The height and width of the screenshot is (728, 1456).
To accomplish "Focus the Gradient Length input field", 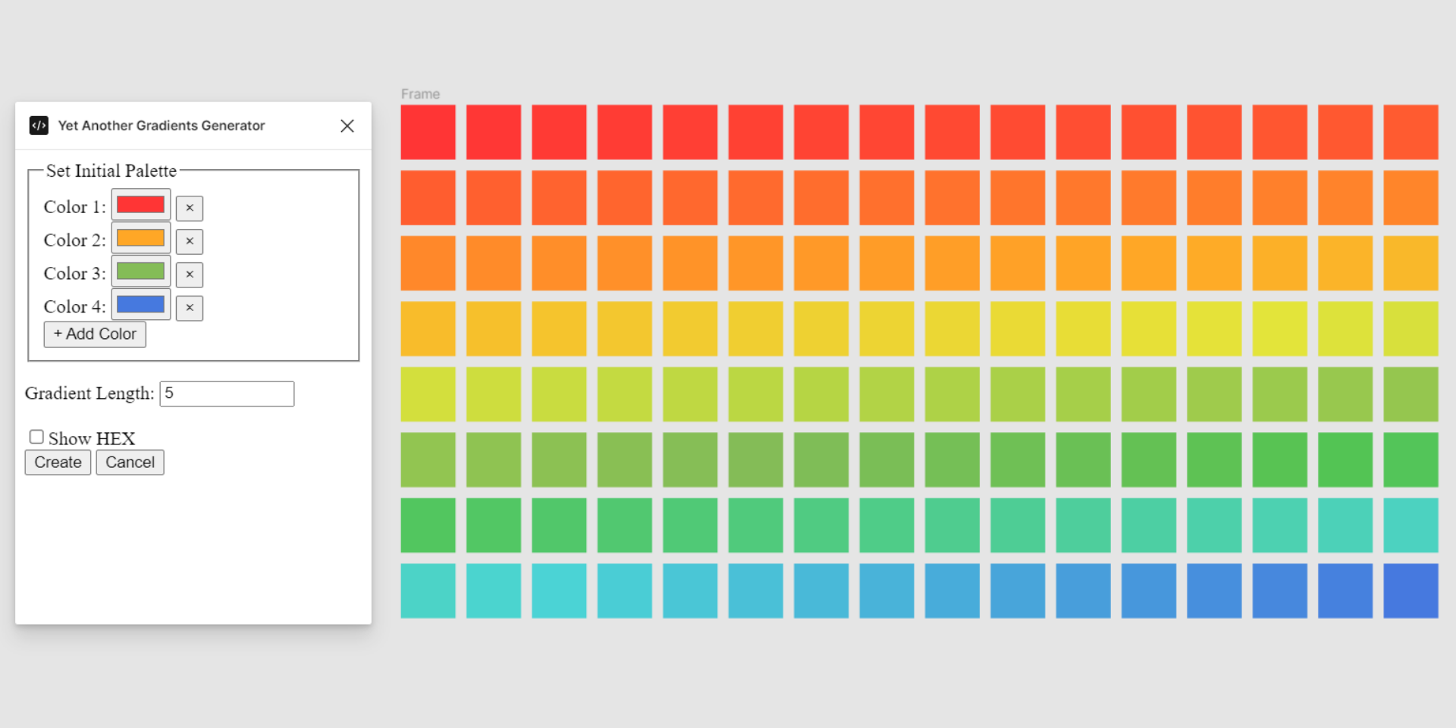I will 227,394.
